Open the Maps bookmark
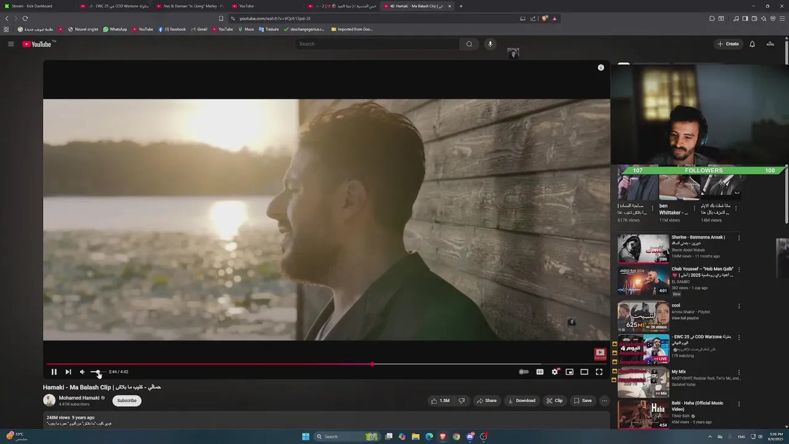789x444 pixels. pos(246,29)
